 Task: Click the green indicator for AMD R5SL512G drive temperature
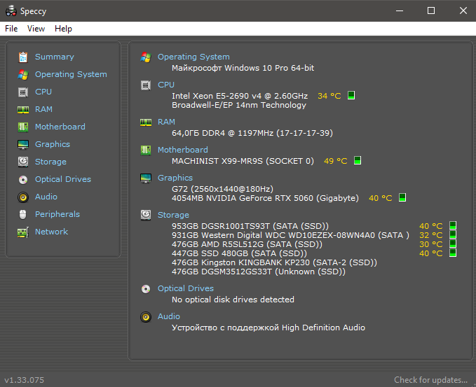point(453,244)
